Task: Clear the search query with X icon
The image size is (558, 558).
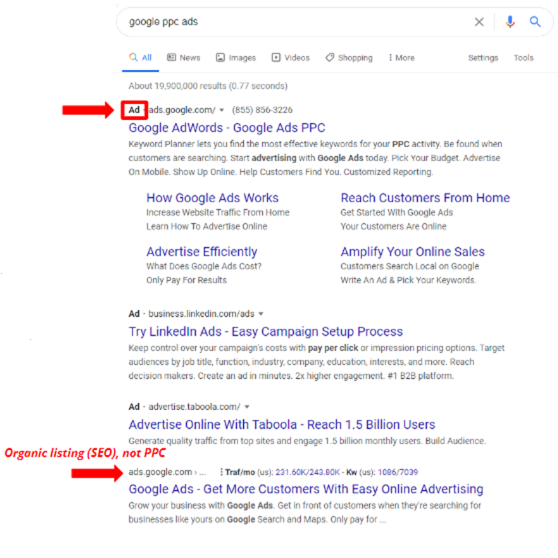Action: [x=479, y=22]
